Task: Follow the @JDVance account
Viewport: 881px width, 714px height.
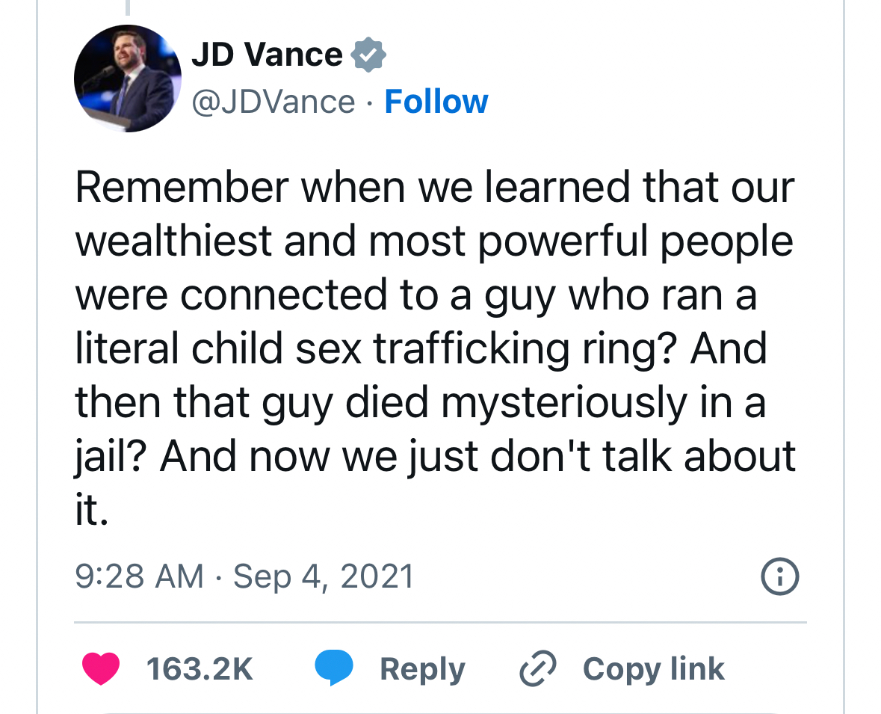Action: coord(436,102)
